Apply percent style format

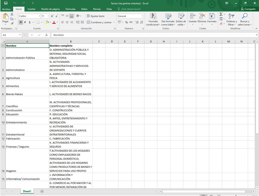click(127, 22)
